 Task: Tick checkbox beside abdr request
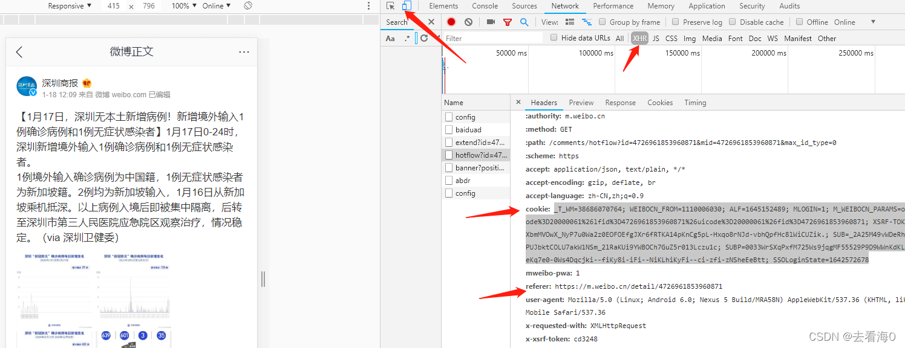(x=449, y=180)
